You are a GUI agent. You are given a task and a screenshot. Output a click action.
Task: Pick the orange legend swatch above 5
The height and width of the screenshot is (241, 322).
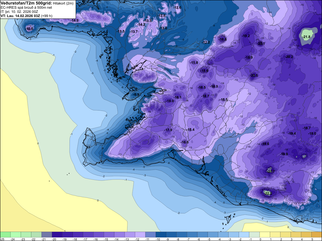[317, 235]
